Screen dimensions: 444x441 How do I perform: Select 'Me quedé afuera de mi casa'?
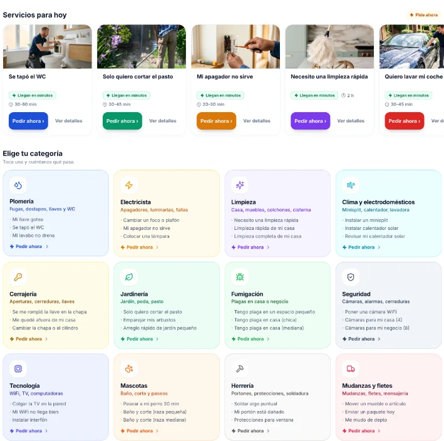pyautogui.click(x=44, y=319)
